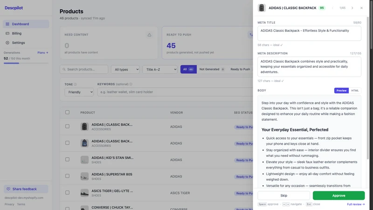Click the panel's backpack product thumbnail
This screenshot has width=373, height=210.
point(262,8)
